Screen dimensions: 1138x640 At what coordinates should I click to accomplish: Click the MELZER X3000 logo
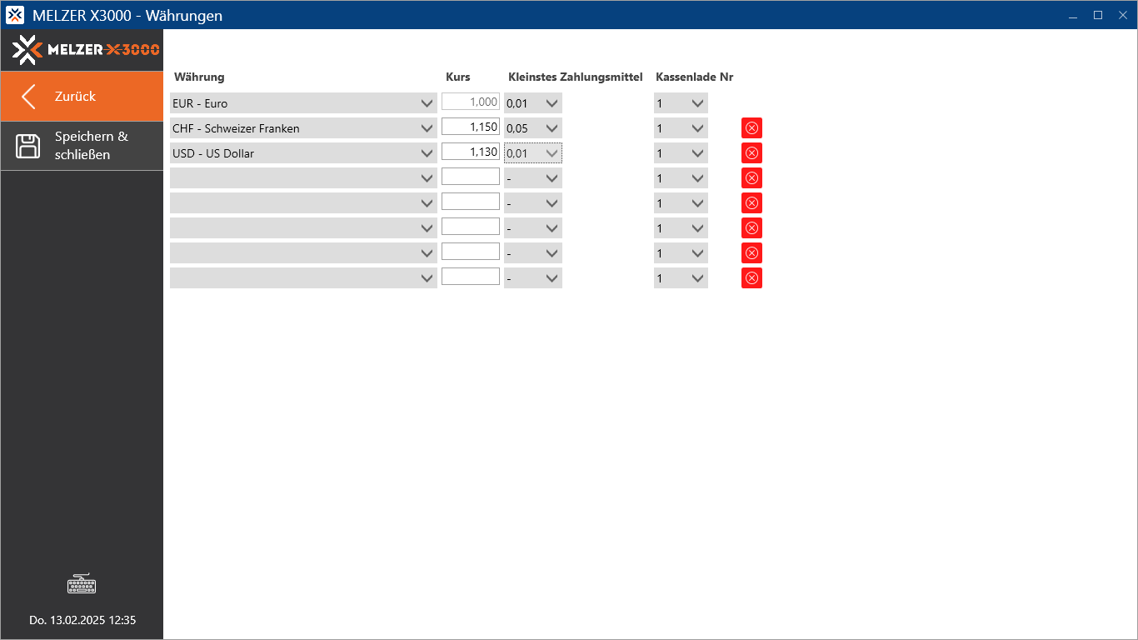click(x=86, y=50)
